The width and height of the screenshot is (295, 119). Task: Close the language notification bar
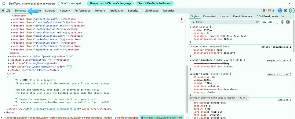click(x=290, y=4)
